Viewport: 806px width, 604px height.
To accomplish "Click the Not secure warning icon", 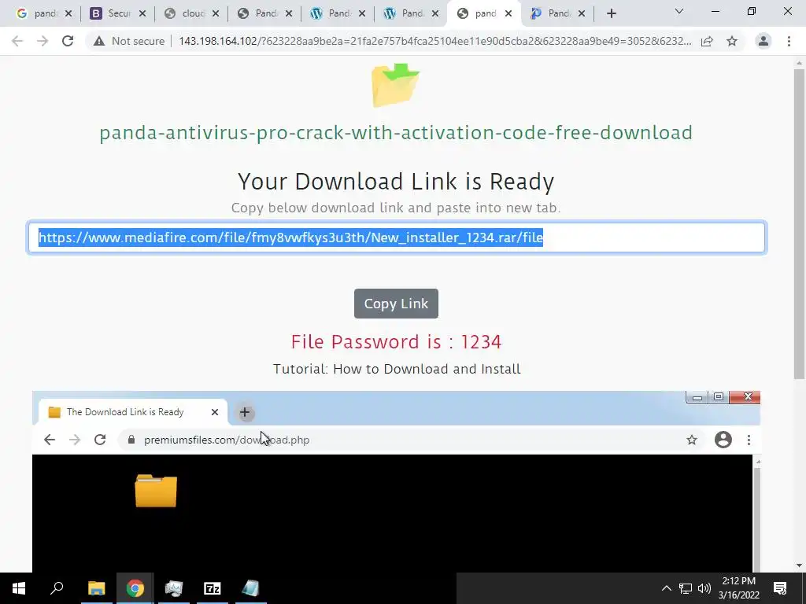I will click(x=99, y=41).
